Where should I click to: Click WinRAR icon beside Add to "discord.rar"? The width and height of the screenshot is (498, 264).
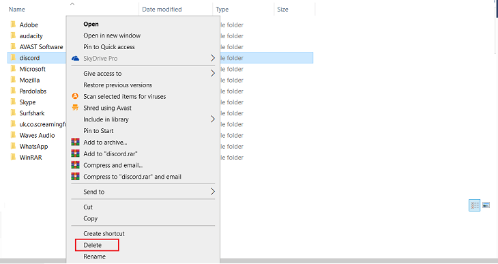click(x=75, y=153)
